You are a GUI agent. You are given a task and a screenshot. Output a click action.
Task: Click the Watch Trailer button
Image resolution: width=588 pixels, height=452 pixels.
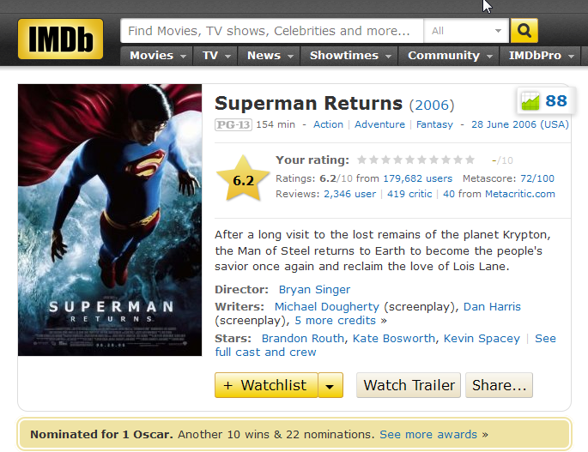pos(409,385)
